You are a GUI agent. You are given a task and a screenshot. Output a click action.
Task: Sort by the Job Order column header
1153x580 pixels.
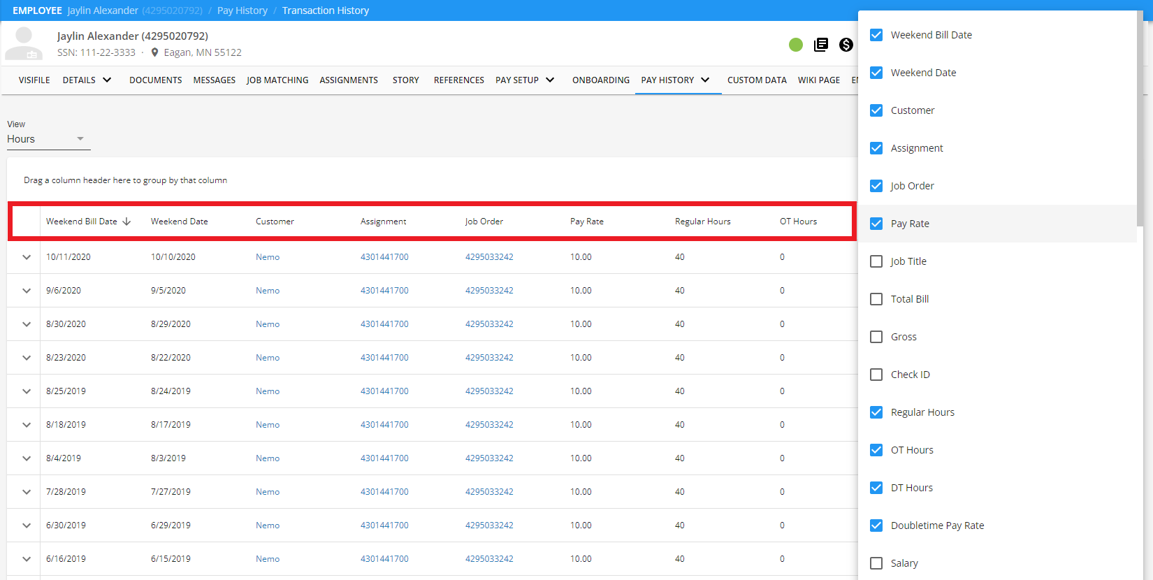484,222
